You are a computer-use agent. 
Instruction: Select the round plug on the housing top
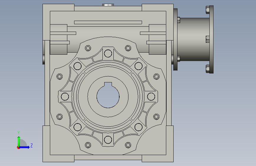(x=108, y=5)
